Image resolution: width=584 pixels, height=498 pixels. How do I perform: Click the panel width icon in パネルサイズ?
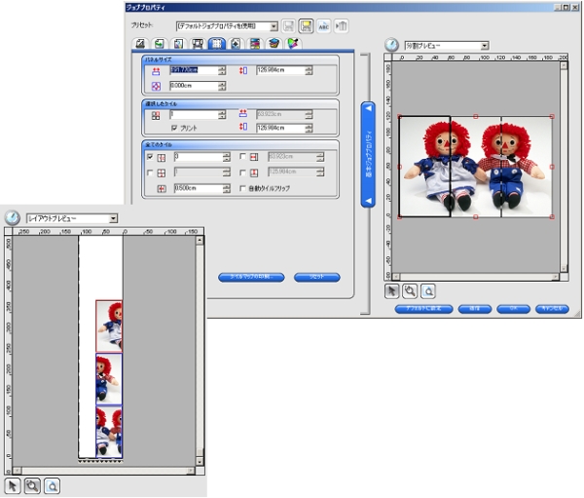[x=156, y=70]
